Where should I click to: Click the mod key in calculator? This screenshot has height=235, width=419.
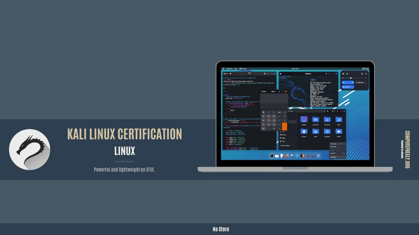pos(279,112)
